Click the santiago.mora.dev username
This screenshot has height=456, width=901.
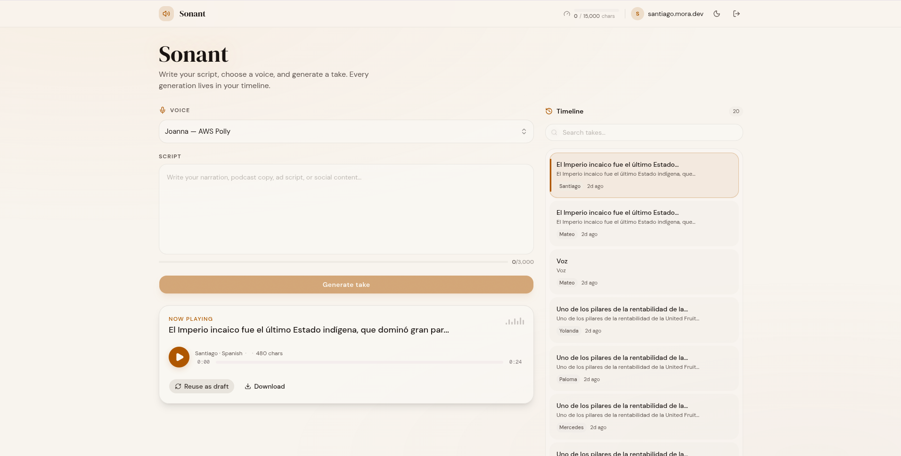point(675,14)
